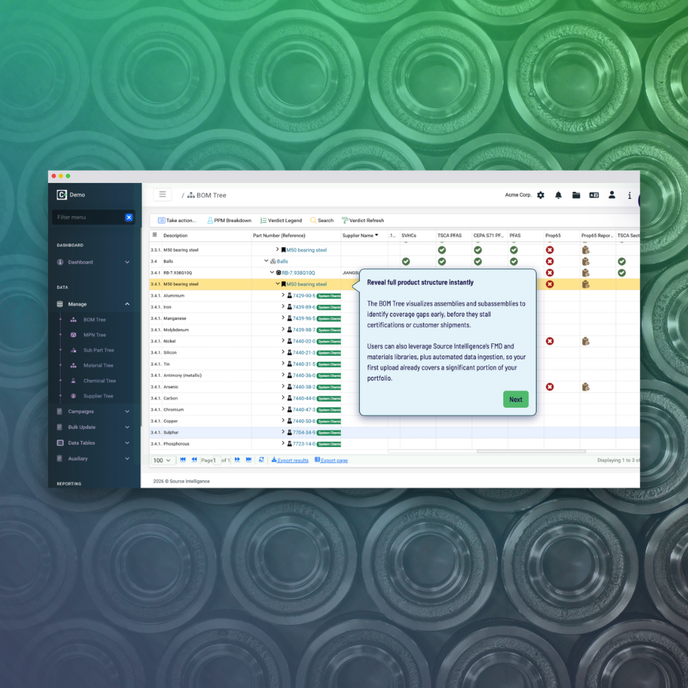Expand the Aluminium 7429-90-5 node

pyautogui.click(x=283, y=295)
